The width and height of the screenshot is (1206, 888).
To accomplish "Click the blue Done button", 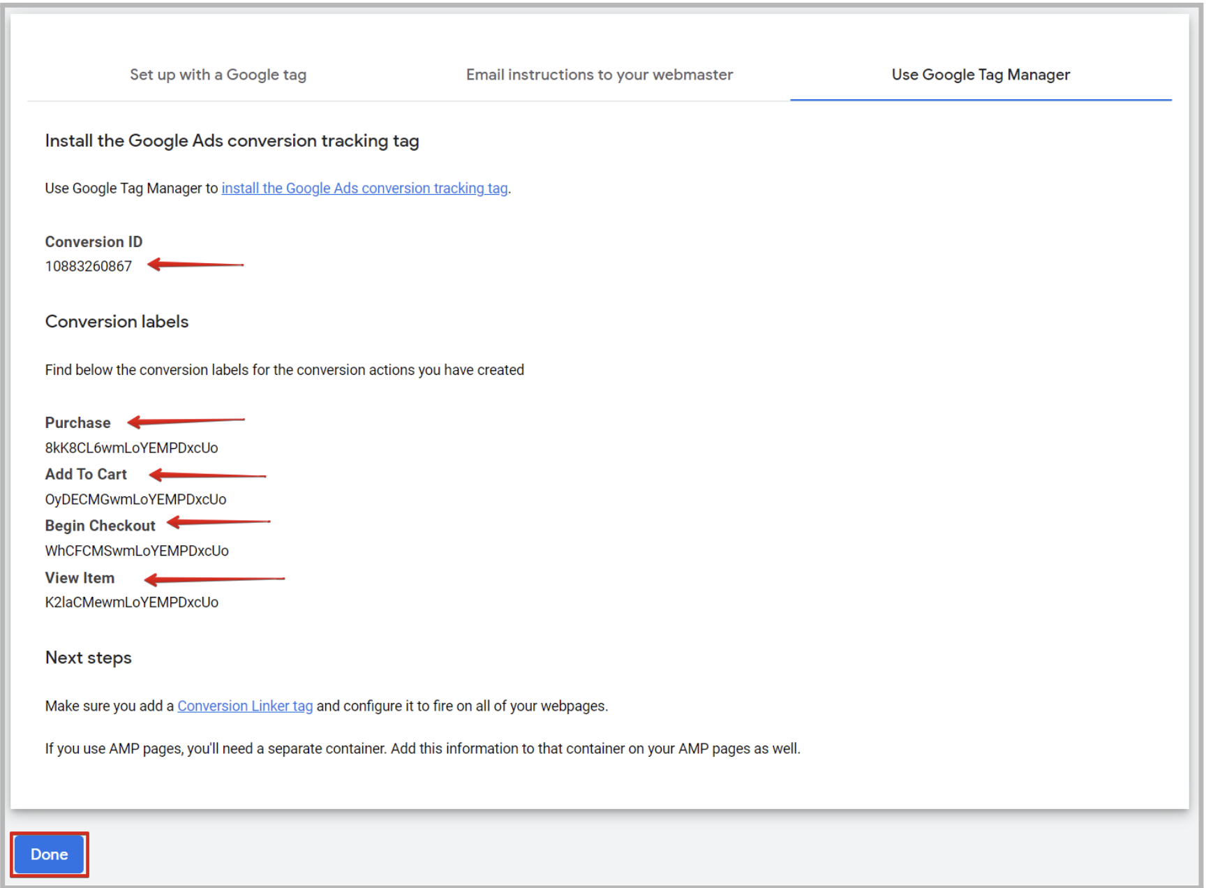I will click(50, 854).
